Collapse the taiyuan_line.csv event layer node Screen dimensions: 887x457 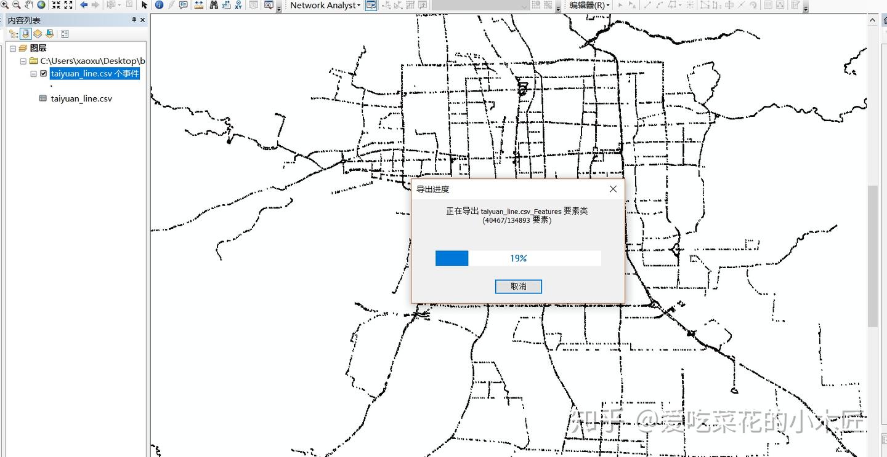34,73
